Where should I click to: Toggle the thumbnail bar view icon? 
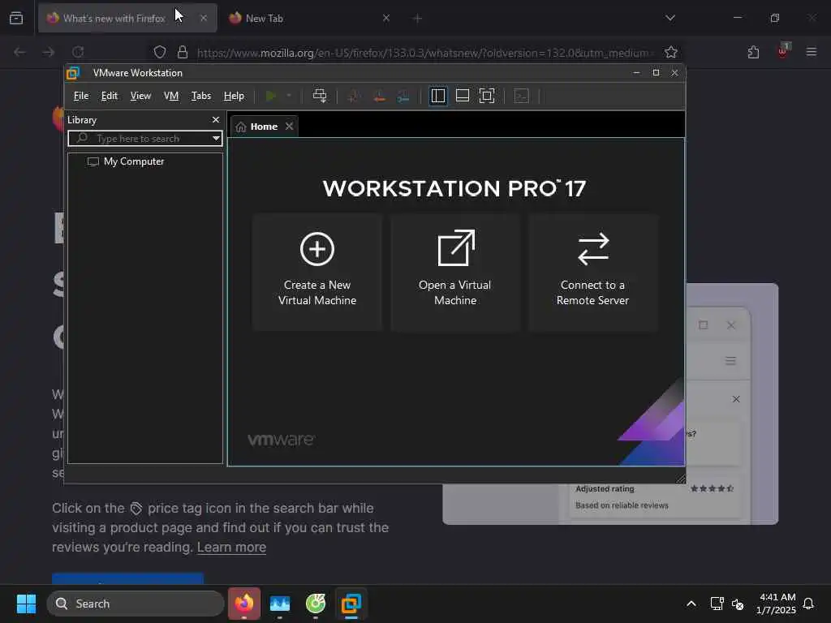tap(462, 96)
